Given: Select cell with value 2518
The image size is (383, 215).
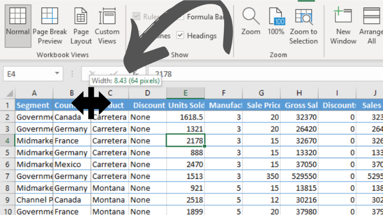Looking at the screenshot, I should [x=185, y=200].
